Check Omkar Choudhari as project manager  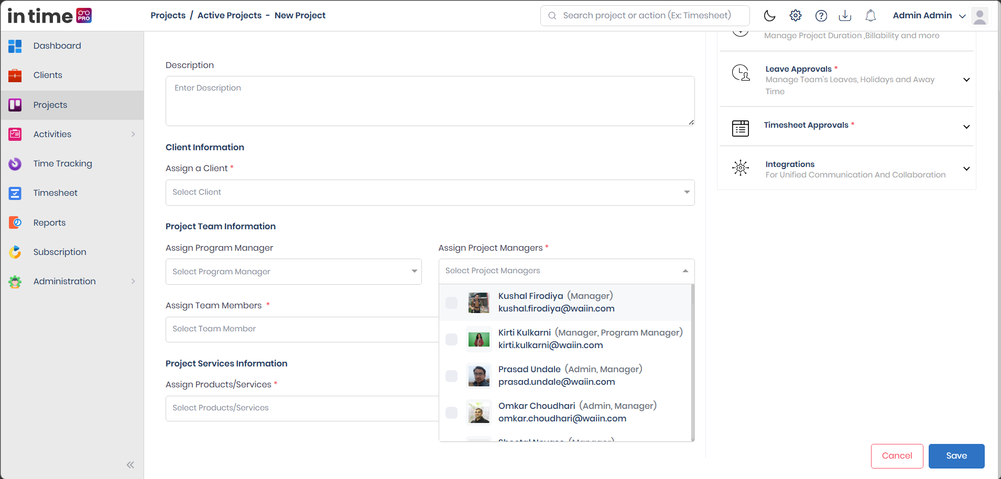click(x=451, y=413)
